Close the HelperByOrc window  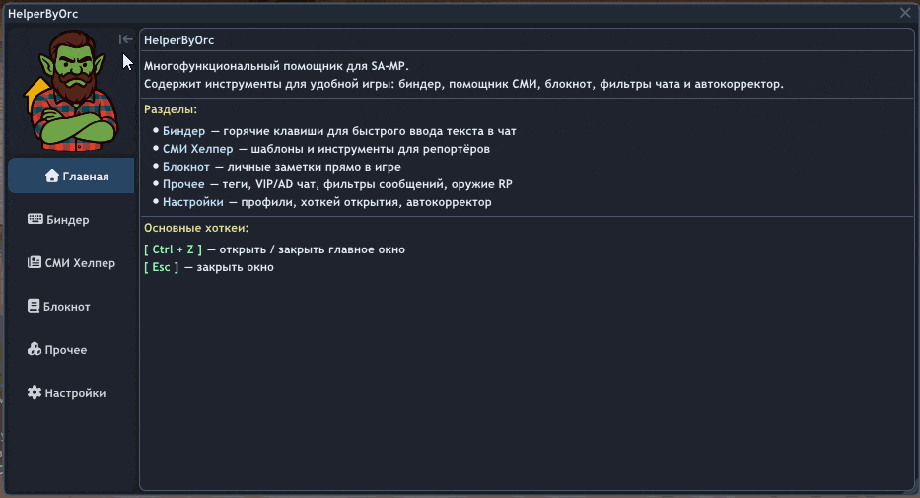tap(905, 13)
